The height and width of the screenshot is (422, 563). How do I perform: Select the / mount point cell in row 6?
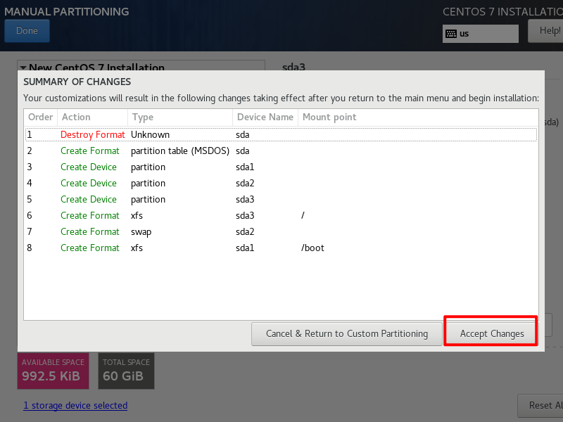(303, 216)
